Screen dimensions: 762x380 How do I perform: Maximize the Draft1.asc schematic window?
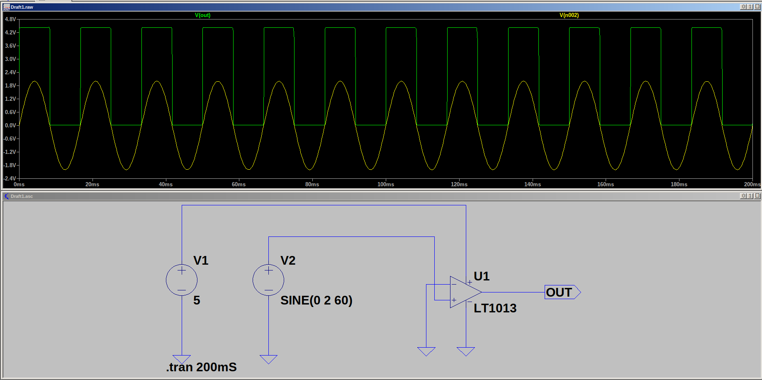point(750,196)
